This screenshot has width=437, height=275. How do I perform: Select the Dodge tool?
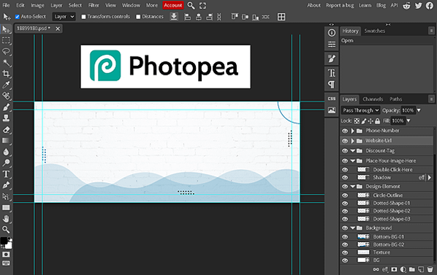coord(6,163)
